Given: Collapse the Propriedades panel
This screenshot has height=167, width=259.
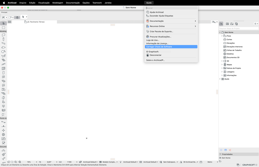Looking at the screenshot, I should click(220, 154).
